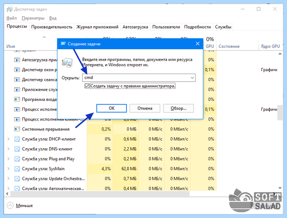Sort by the GPU column header
Image resolution: width=287 pixels, height=218 pixels.
(210, 46)
